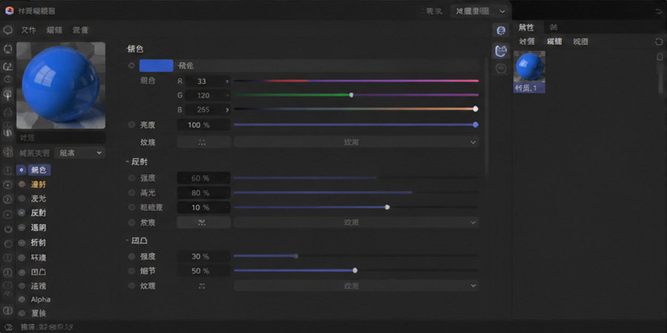Click the circle toggle on the 80 % row
This screenshot has height=333, width=667.
click(x=132, y=193)
